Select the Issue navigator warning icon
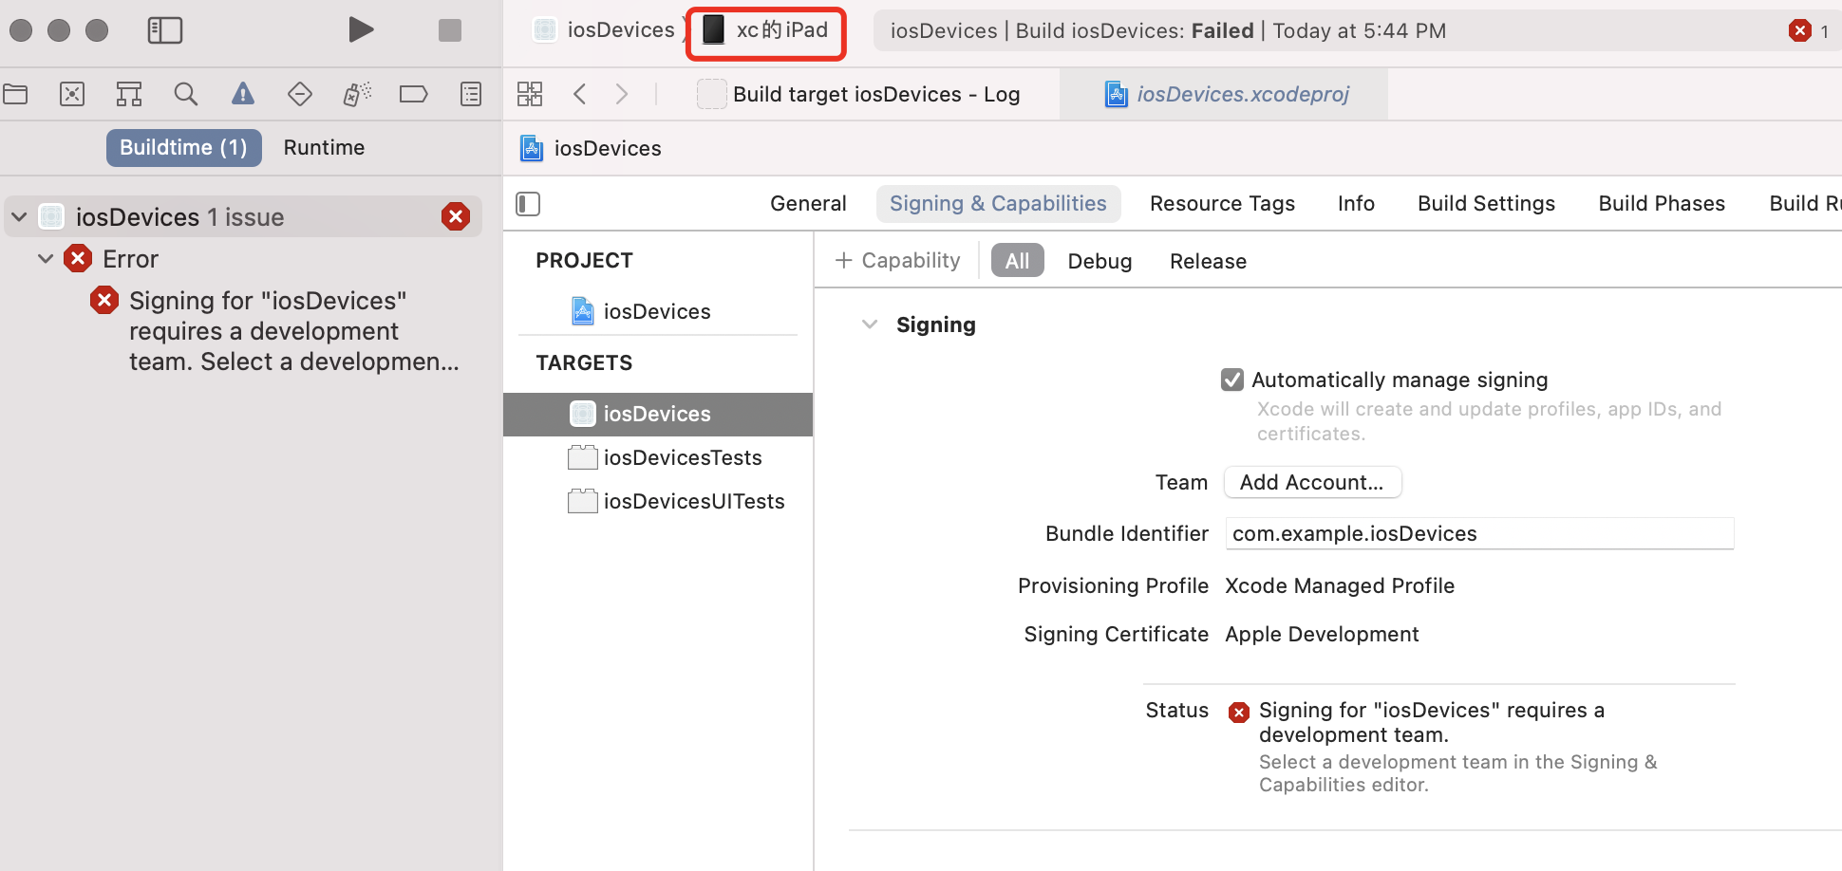Viewport: 1842px width, 871px height. point(243,94)
